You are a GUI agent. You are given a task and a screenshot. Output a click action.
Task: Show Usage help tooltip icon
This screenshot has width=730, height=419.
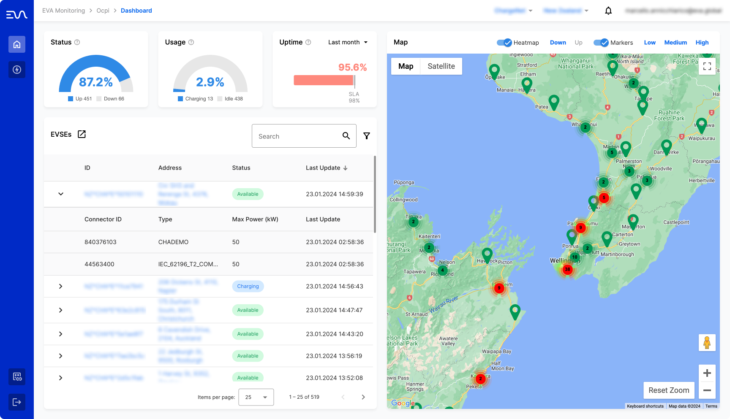pyautogui.click(x=191, y=42)
